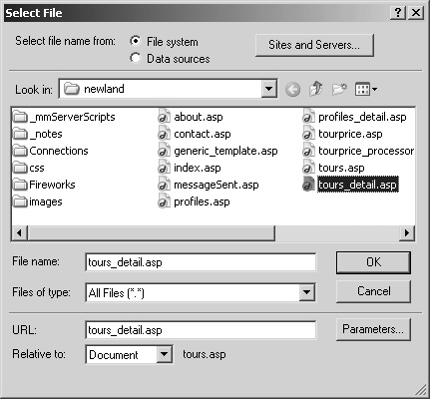Expand the Files of type dropdown
430x399 pixels.
click(x=306, y=293)
